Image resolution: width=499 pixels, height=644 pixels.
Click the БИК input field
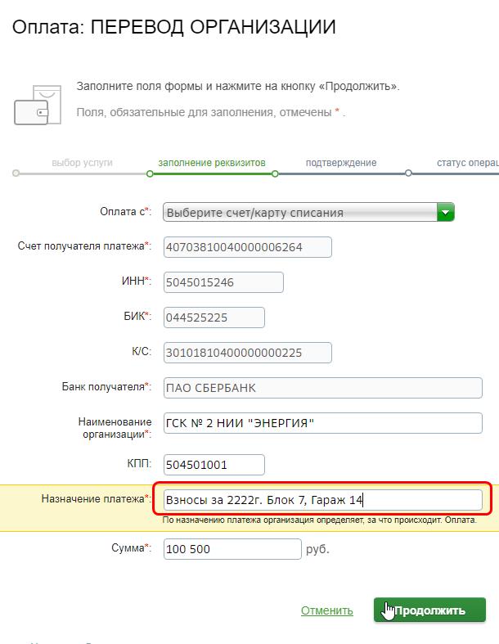(x=214, y=317)
